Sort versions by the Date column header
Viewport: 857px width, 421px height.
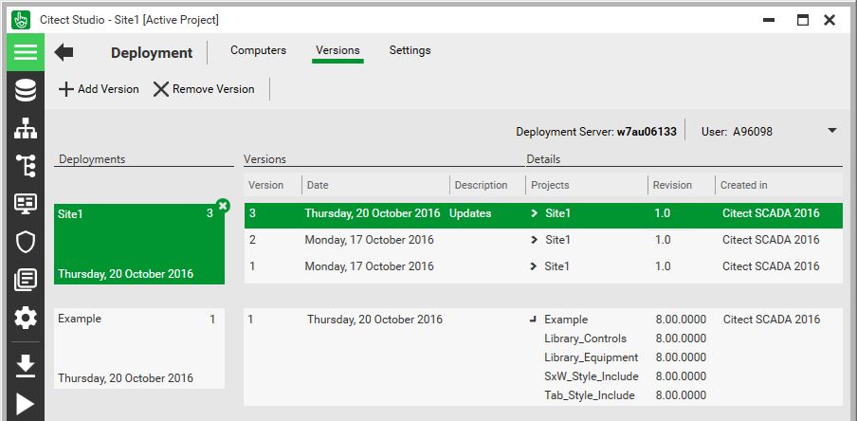[x=374, y=185]
